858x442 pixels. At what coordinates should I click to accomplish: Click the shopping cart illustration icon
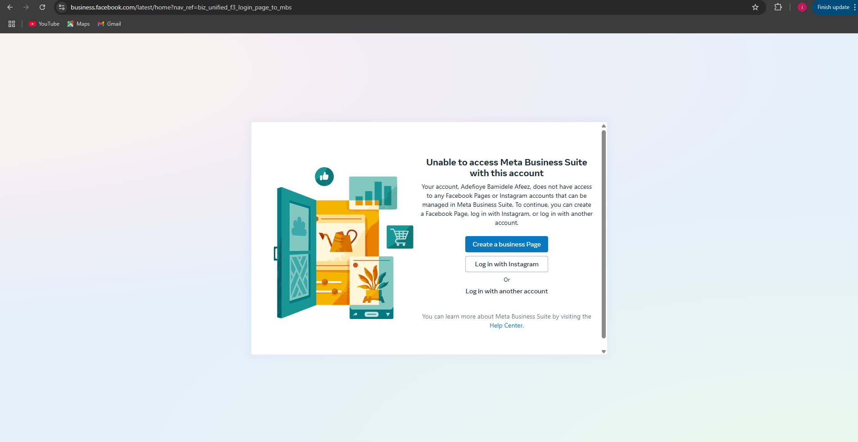coord(399,237)
